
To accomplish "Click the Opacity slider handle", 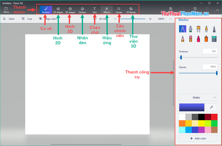I will coord(217,73).
